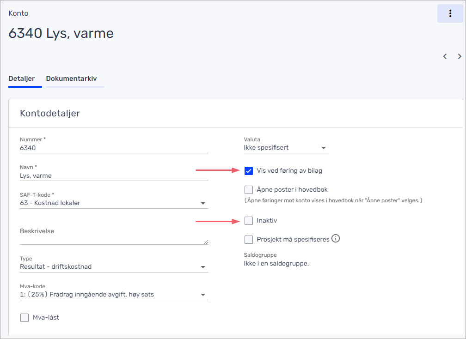Open the three-dot more options menu
The image size is (466, 339).
click(450, 13)
